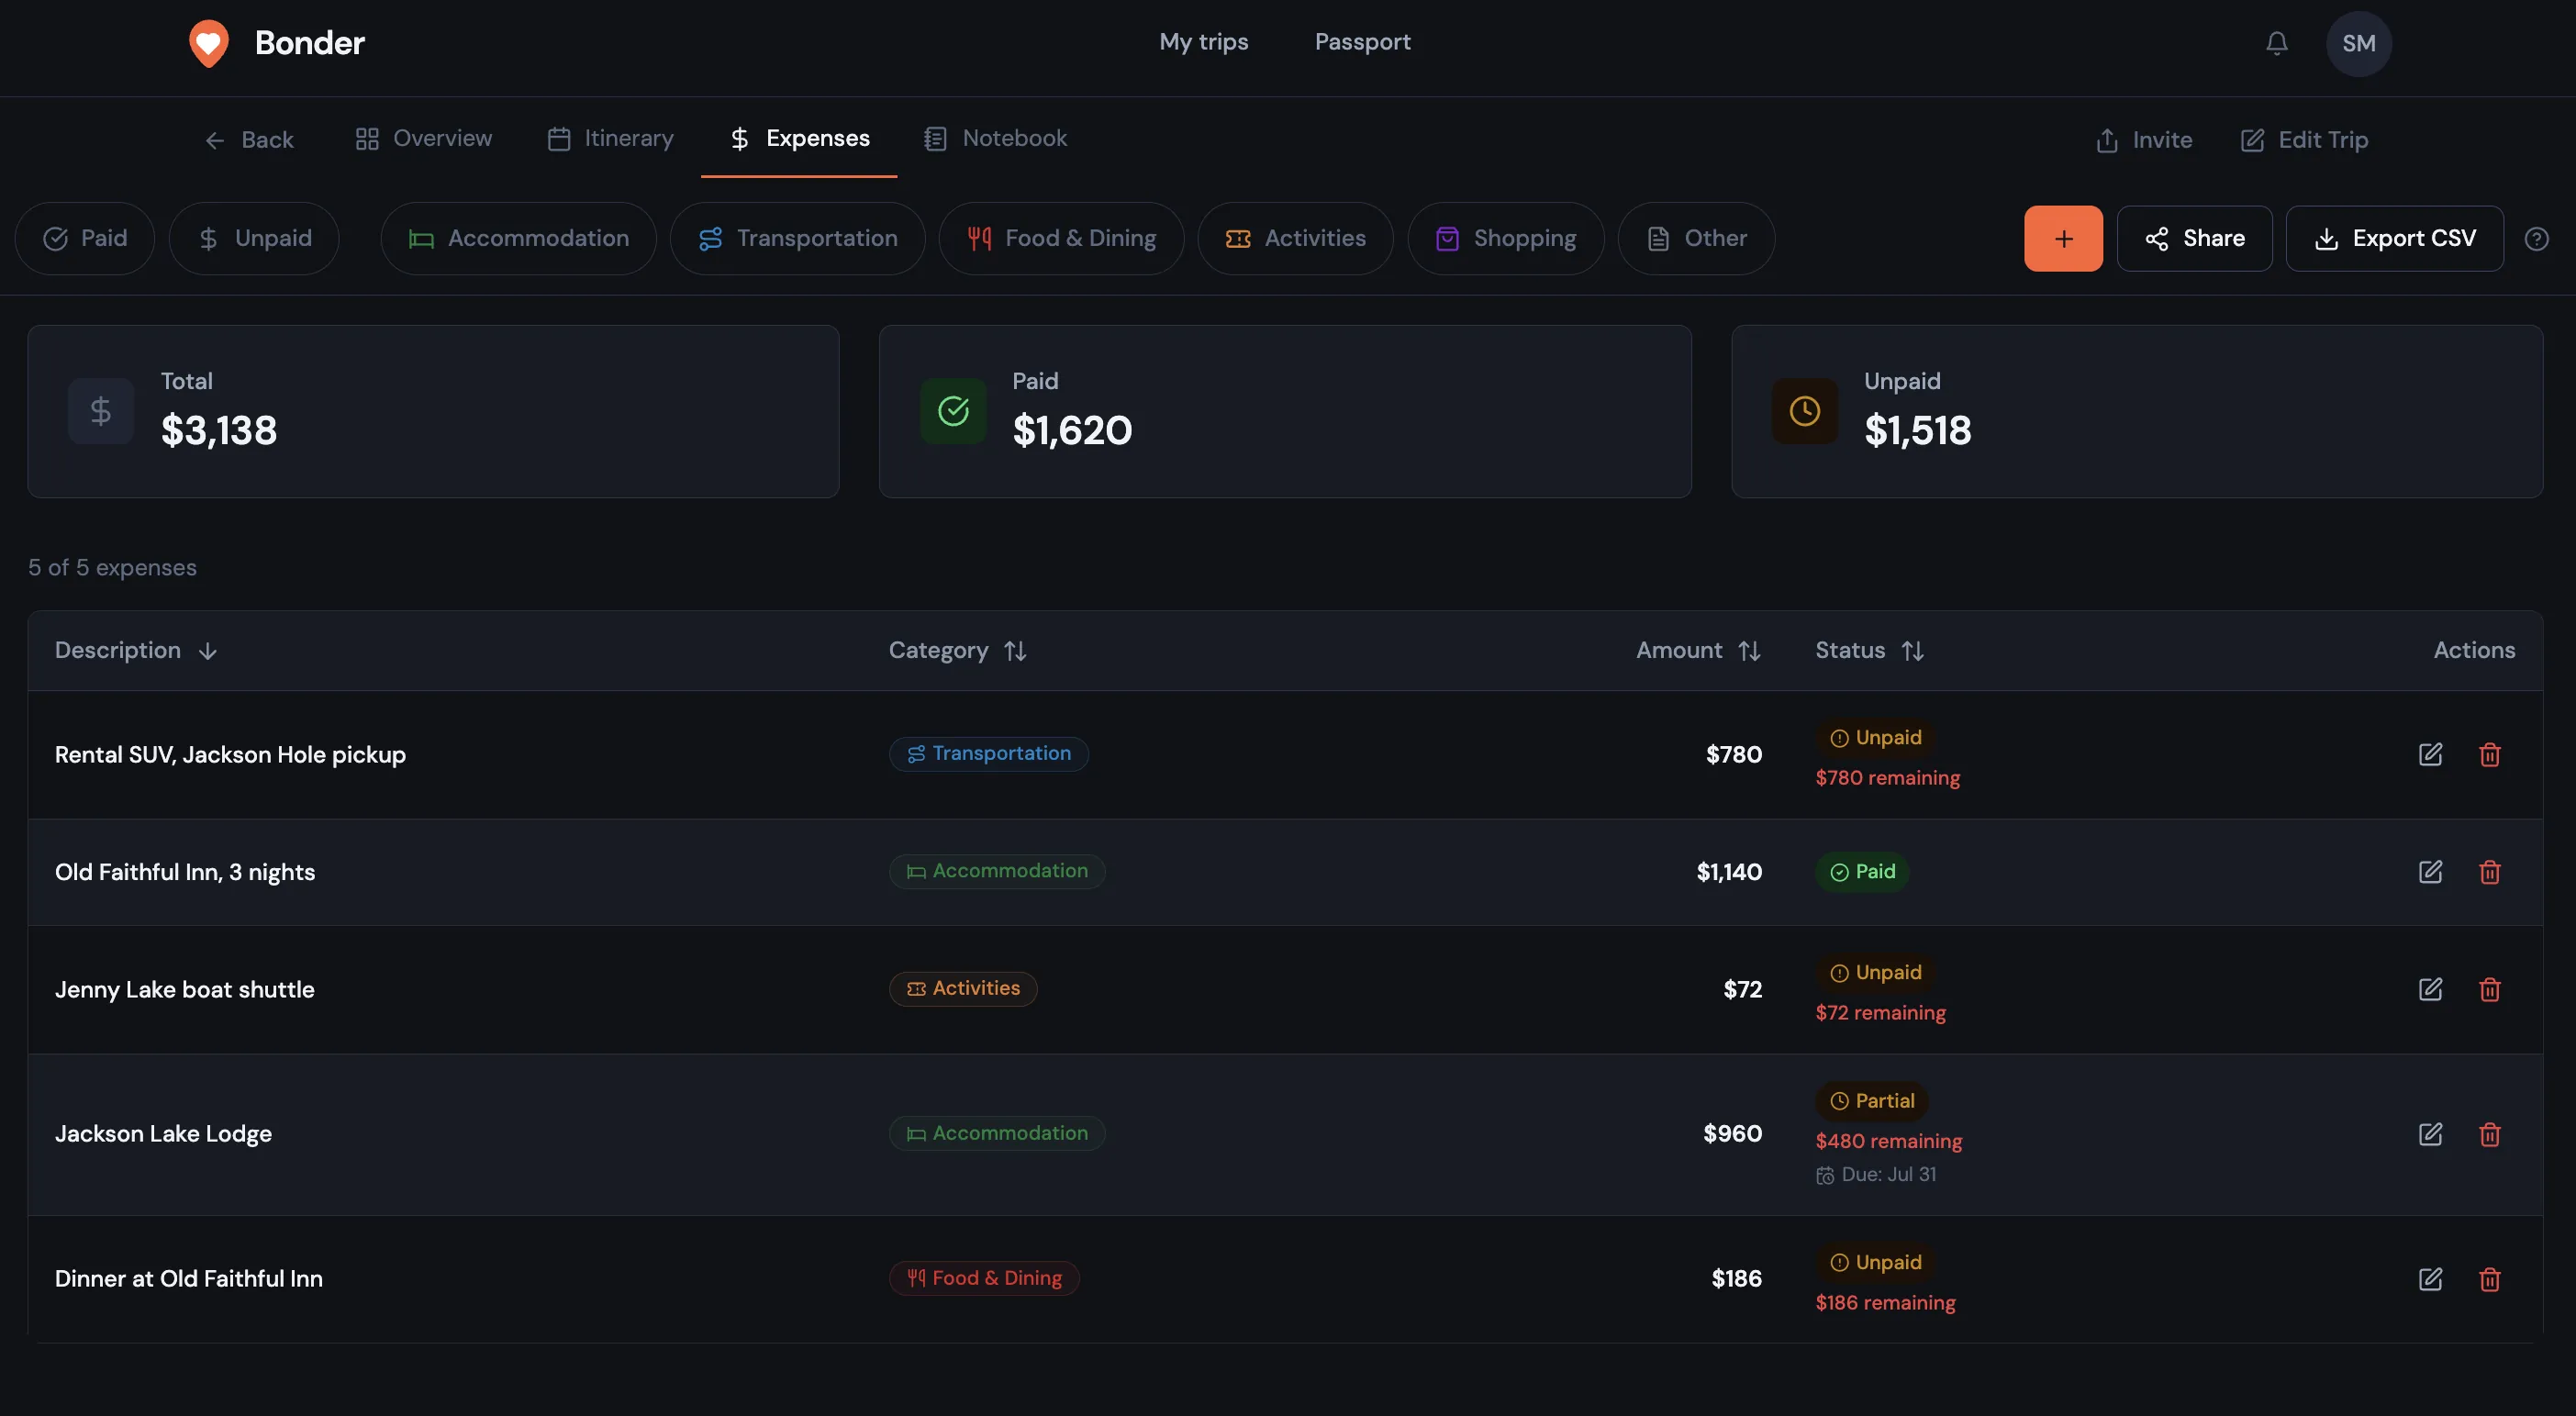Edit the Jenny Lake boat shuttle expense
The width and height of the screenshot is (2576, 1416).
coord(2430,989)
